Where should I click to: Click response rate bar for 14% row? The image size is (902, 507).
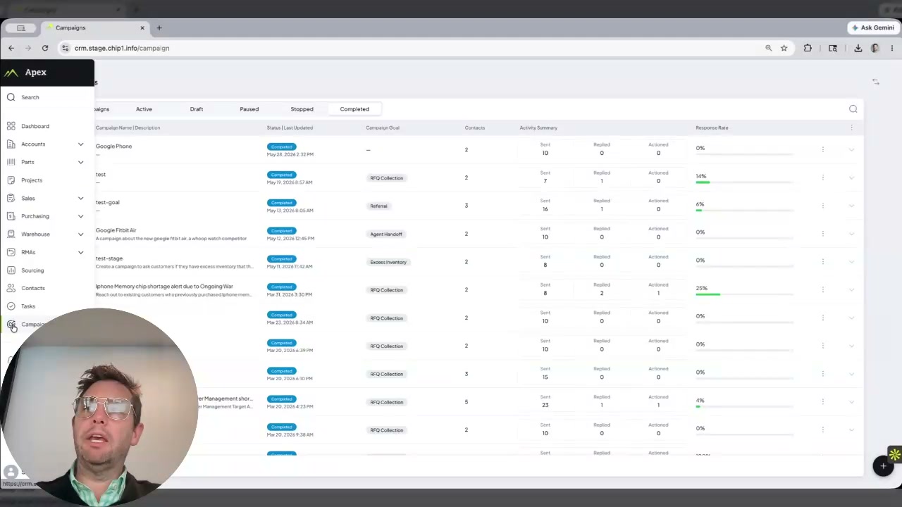coord(744,182)
